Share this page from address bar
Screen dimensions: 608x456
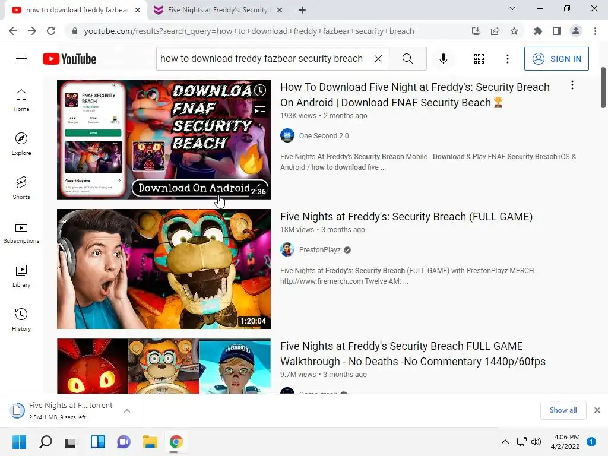(495, 31)
